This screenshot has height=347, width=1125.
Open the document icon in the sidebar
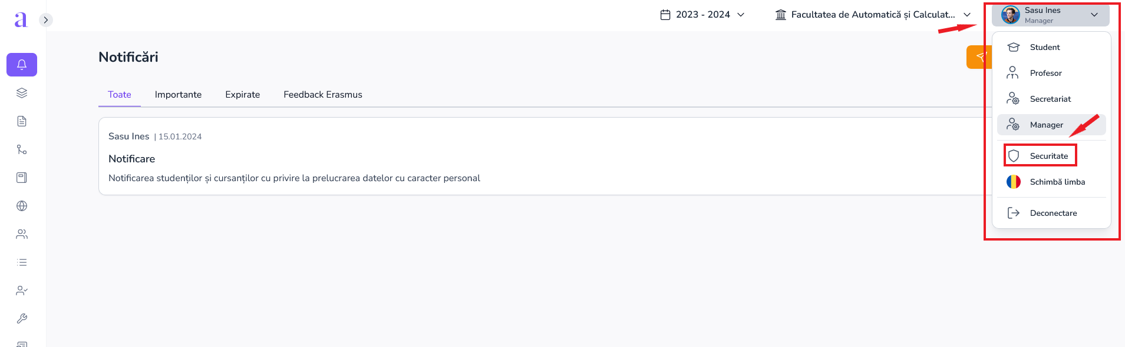22,121
